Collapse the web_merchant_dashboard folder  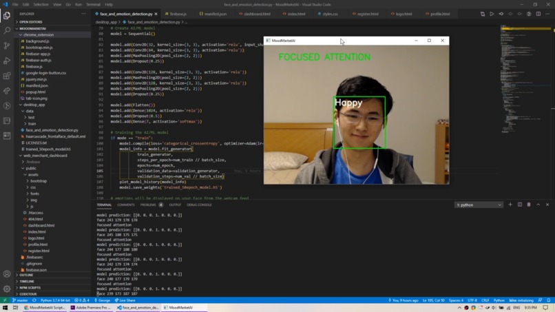click(52, 156)
